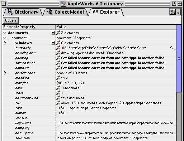This screenshot has width=184, height=141.
Task: Click the value document "Snapshots"
Action: (74, 38)
